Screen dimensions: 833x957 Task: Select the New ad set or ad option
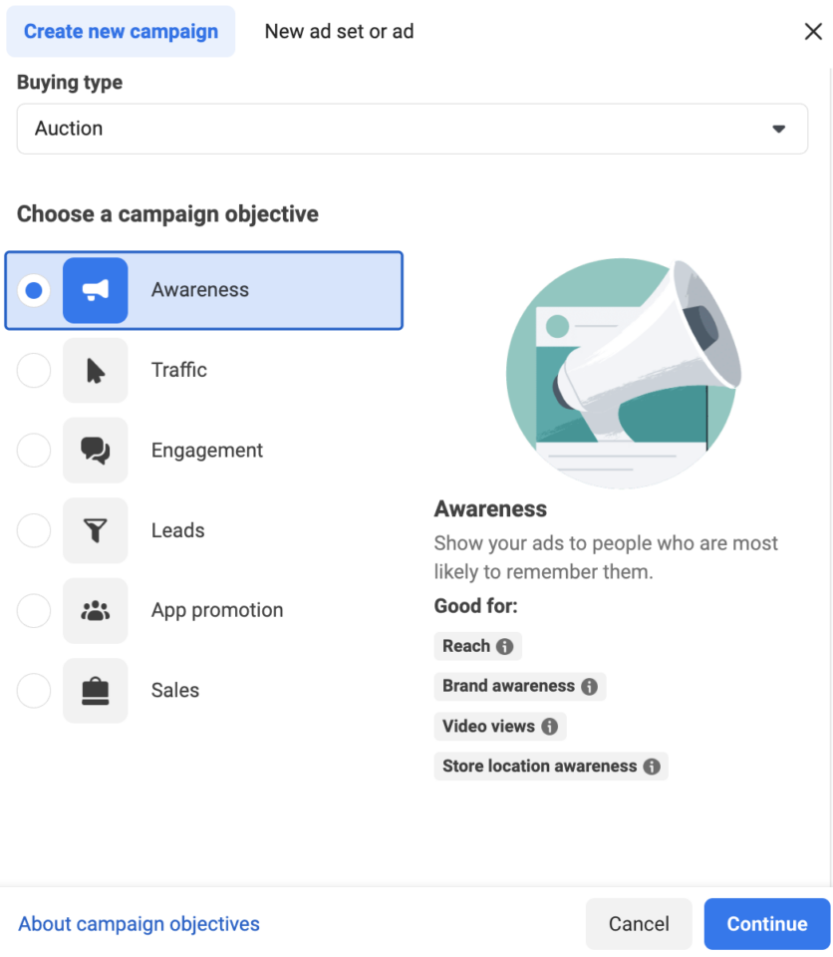pos(339,31)
